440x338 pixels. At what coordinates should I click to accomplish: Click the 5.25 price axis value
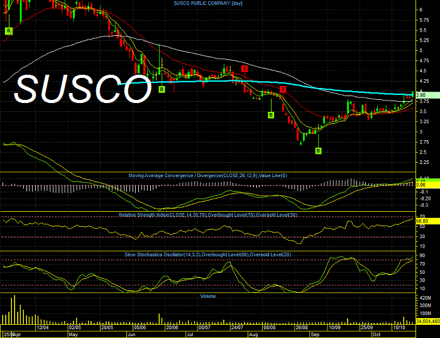[x=424, y=40]
